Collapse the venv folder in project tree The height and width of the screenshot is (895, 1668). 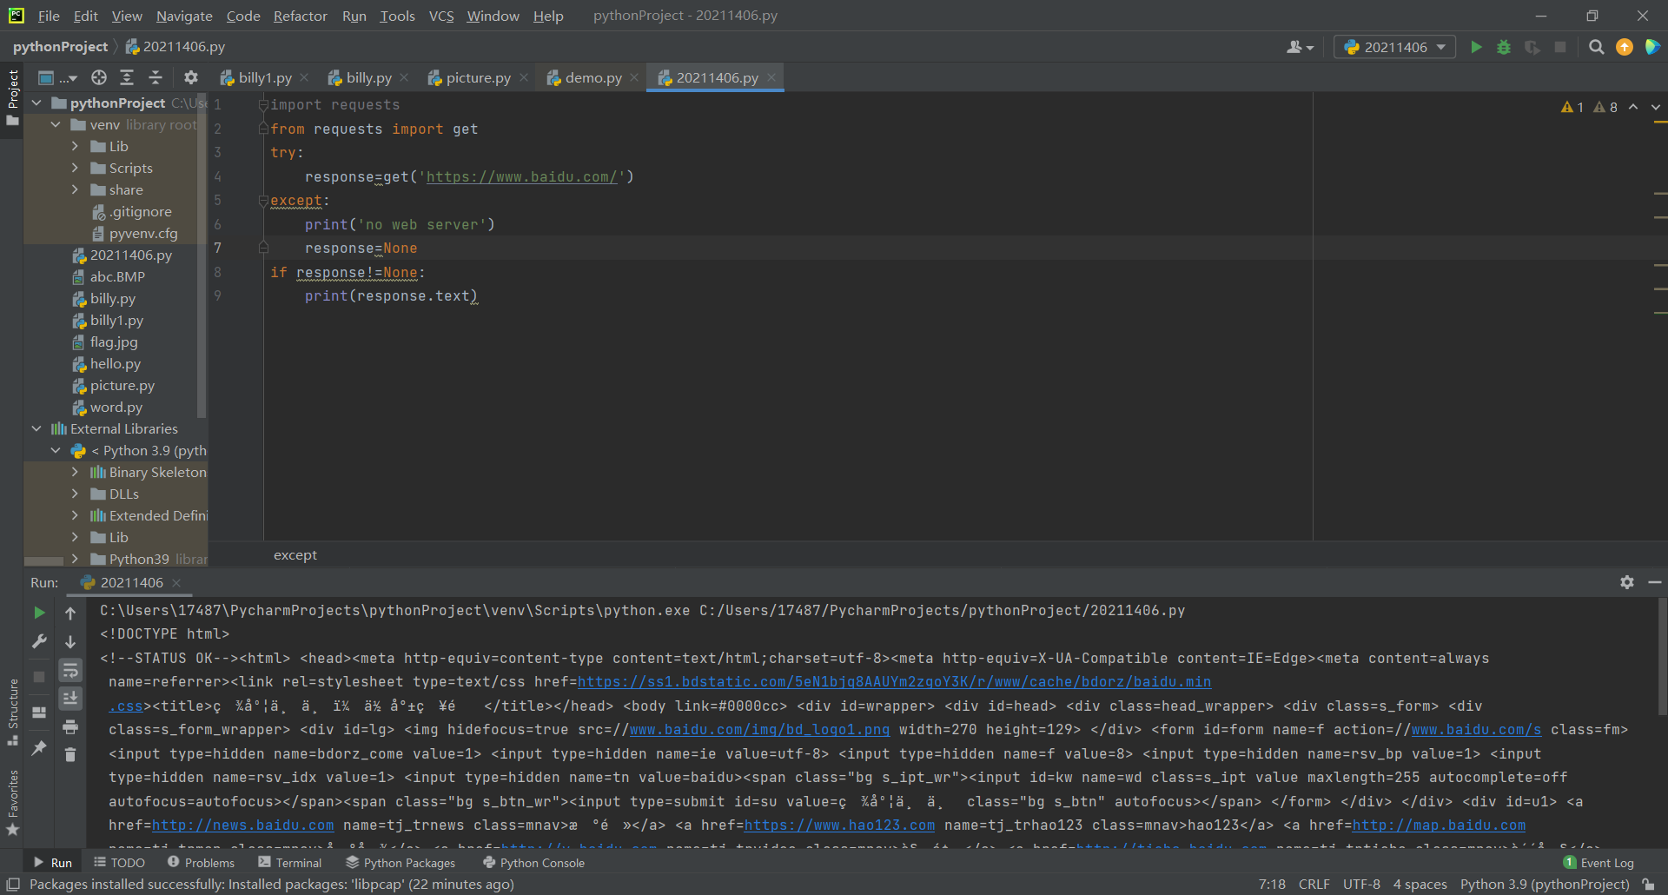pyautogui.click(x=56, y=124)
